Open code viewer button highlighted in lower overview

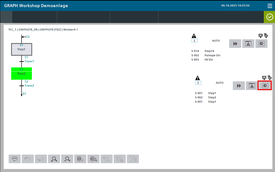pos(265,85)
